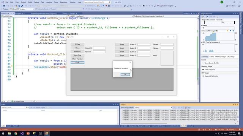Open file with the folder icon in toolbar
Image resolution: width=243 pixels, height=136 pixels.
point(16,6)
